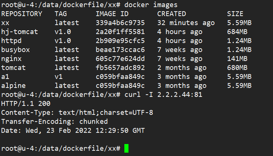The width and height of the screenshot is (273, 156).
Task: Click the IMAGE ID column header
Action: 112,14
